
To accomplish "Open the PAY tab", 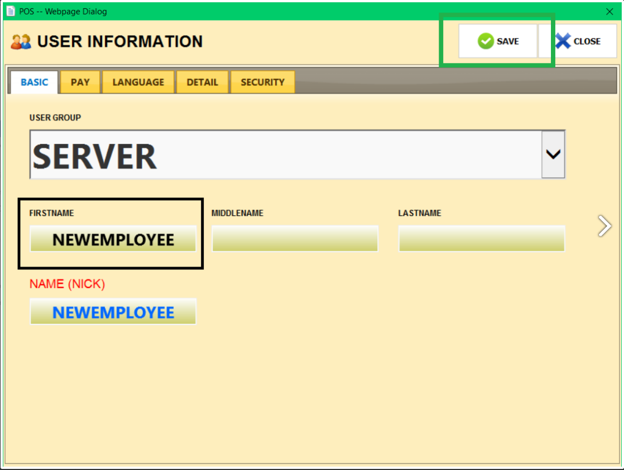I will pos(80,83).
